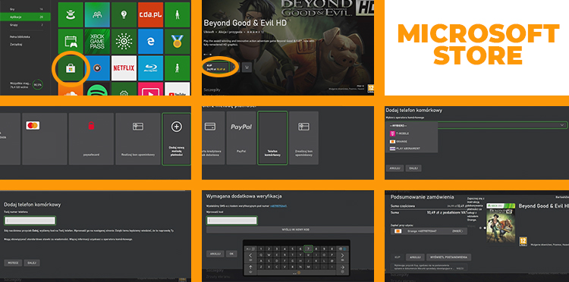This screenshot has height=282, width=569.
Task: Choose the paysafecard payment tile
Action: tap(91, 139)
